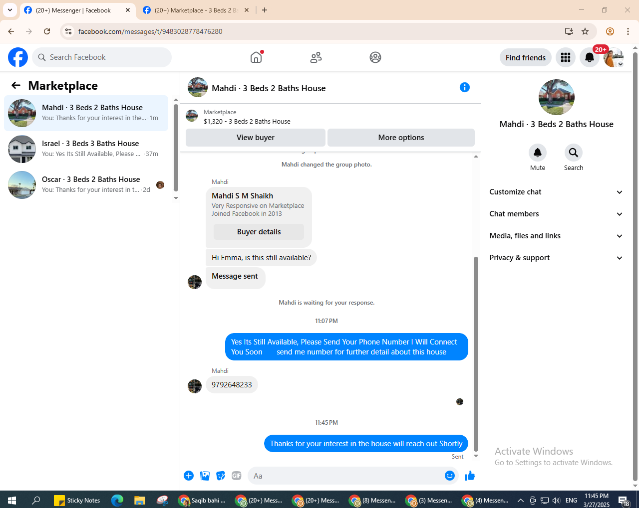Go back from Marketplace chats list
This screenshot has height=508, width=639.
16,86
